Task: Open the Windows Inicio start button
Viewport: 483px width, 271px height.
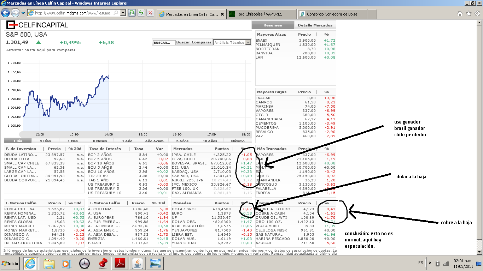Action: [x=11, y=264]
